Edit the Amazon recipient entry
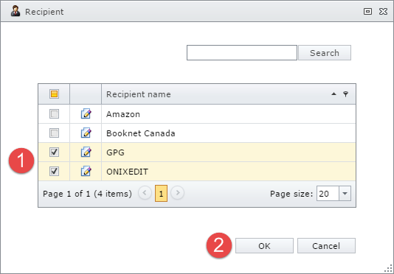394x274 pixels. point(86,114)
